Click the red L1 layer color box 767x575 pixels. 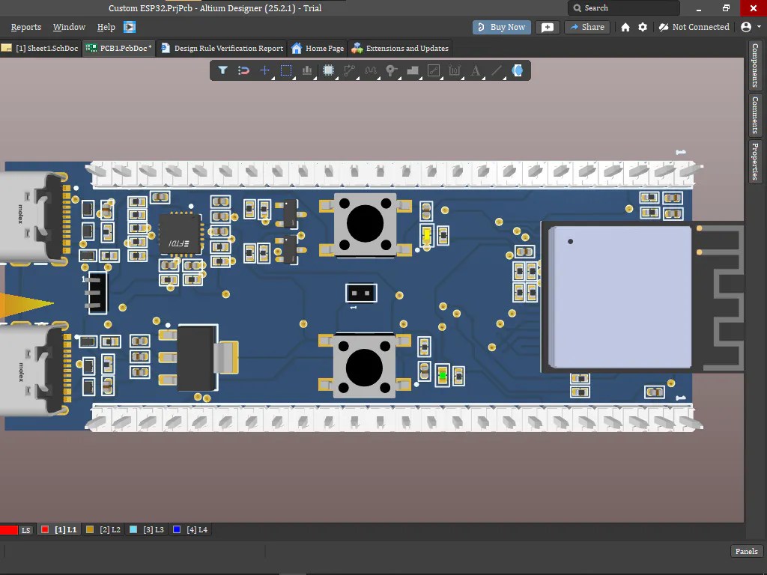coord(45,529)
